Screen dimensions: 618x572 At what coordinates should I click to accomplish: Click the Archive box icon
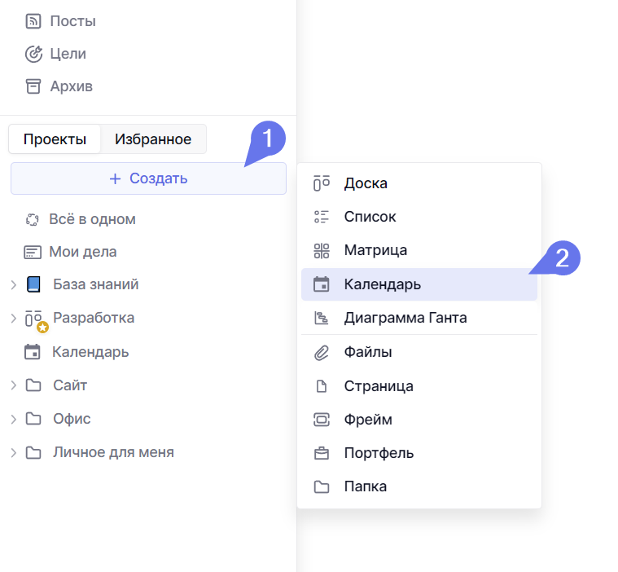(x=33, y=86)
